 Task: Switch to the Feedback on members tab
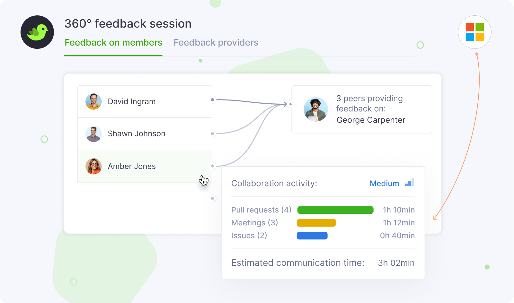113,43
